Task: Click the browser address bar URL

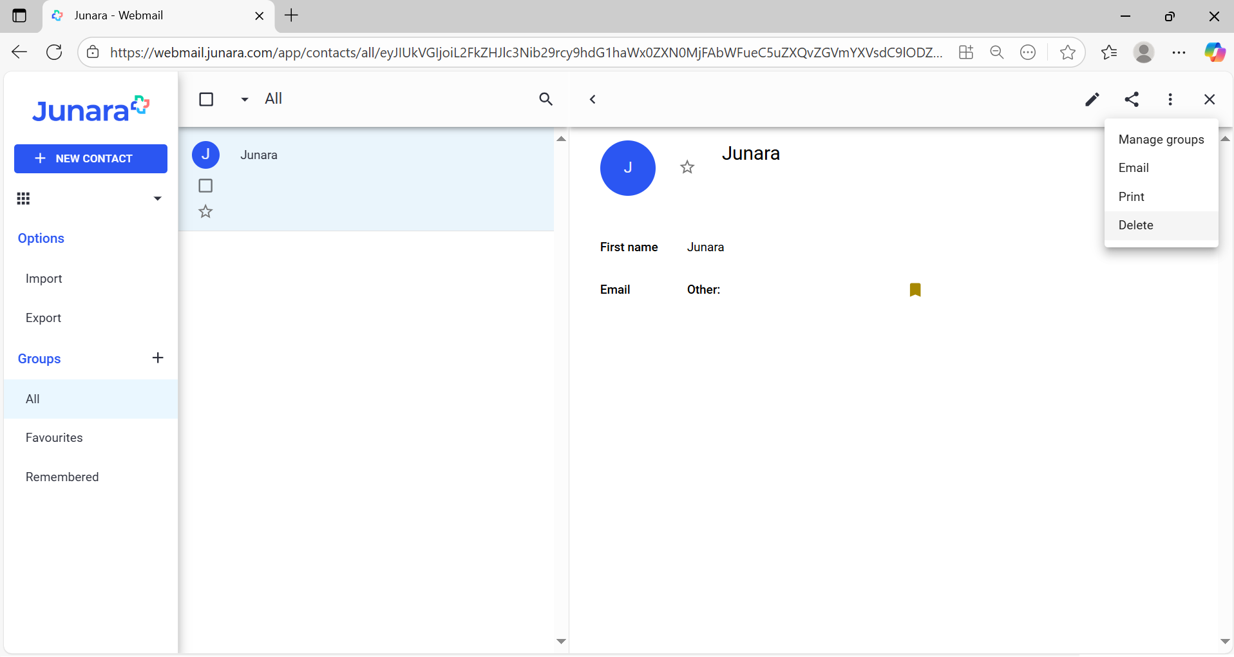Action: [x=526, y=53]
